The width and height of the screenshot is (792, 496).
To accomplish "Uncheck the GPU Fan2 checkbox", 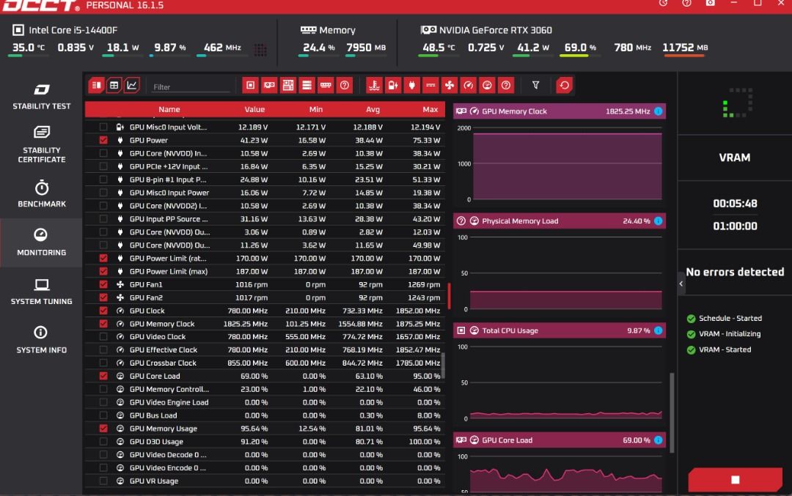I will point(103,297).
